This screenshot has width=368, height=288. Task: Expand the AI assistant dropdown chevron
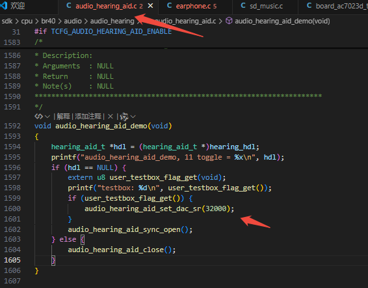point(133,117)
